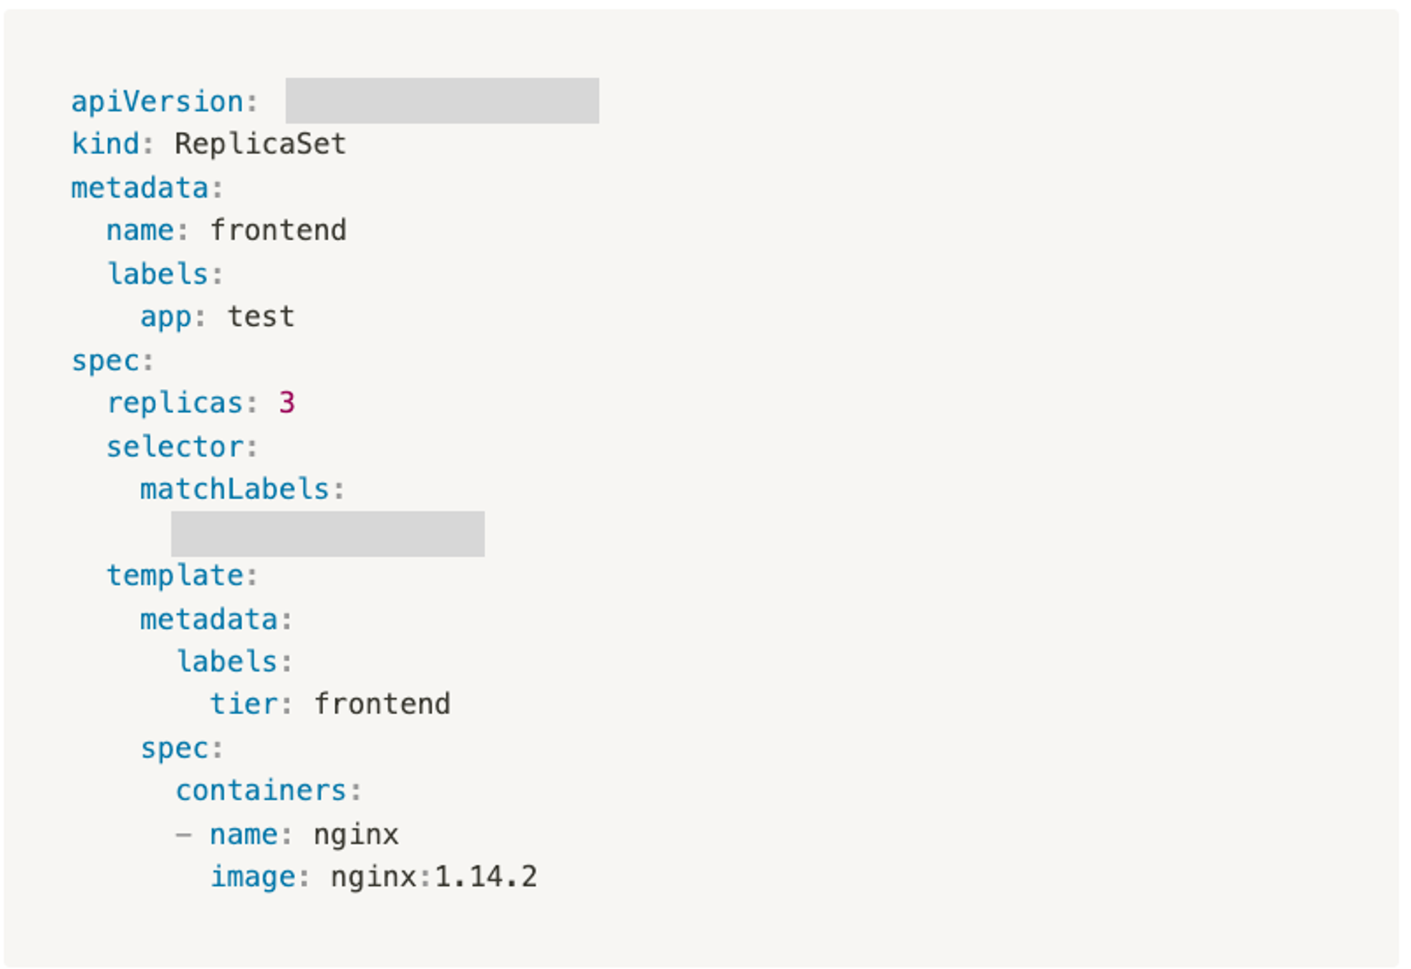The width and height of the screenshot is (1411, 969).
Task: Click the blank apiVersion value box
Action: pyautogui.click(x=442, y=100)
